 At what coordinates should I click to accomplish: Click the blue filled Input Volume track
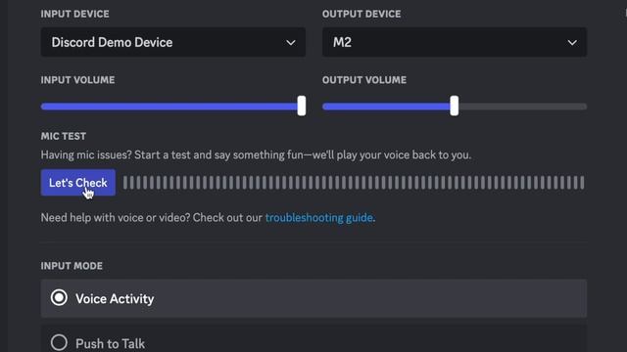169,107
